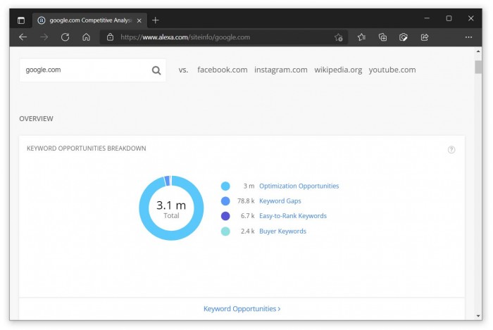This screenshot has width=493, height=330.
Task: Open browser Settings and more menu
Action: coord(468,37)
